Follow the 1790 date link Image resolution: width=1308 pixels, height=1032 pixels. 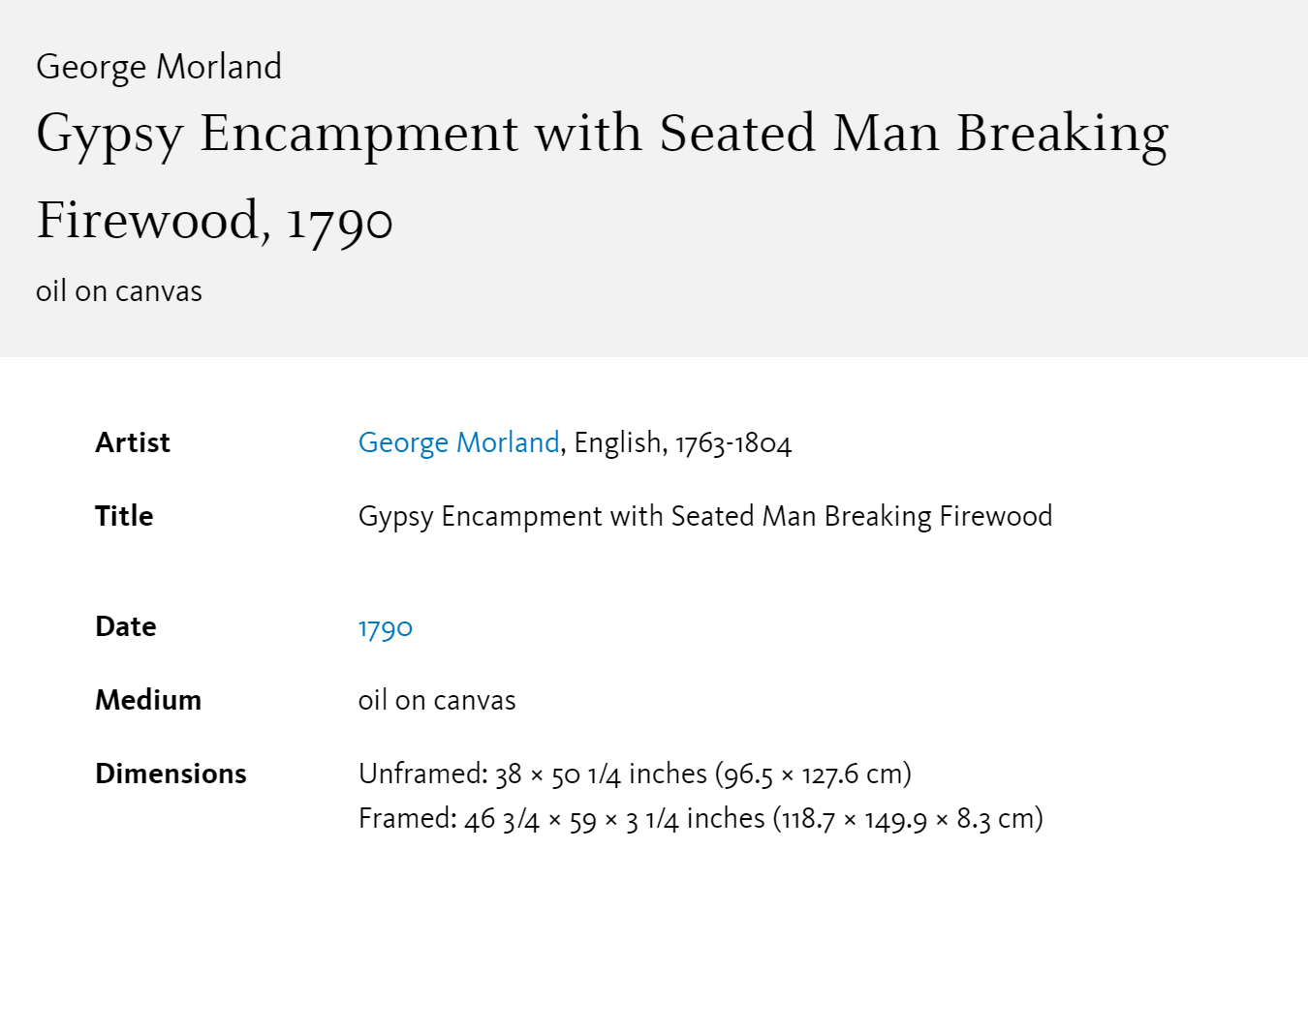[x=386, y=627]
